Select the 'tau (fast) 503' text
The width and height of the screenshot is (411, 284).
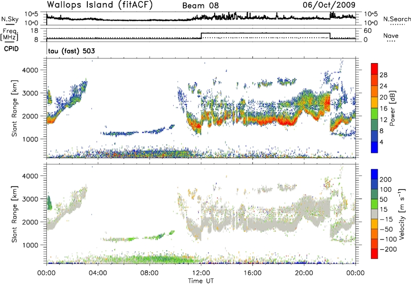tap(71, 51)
